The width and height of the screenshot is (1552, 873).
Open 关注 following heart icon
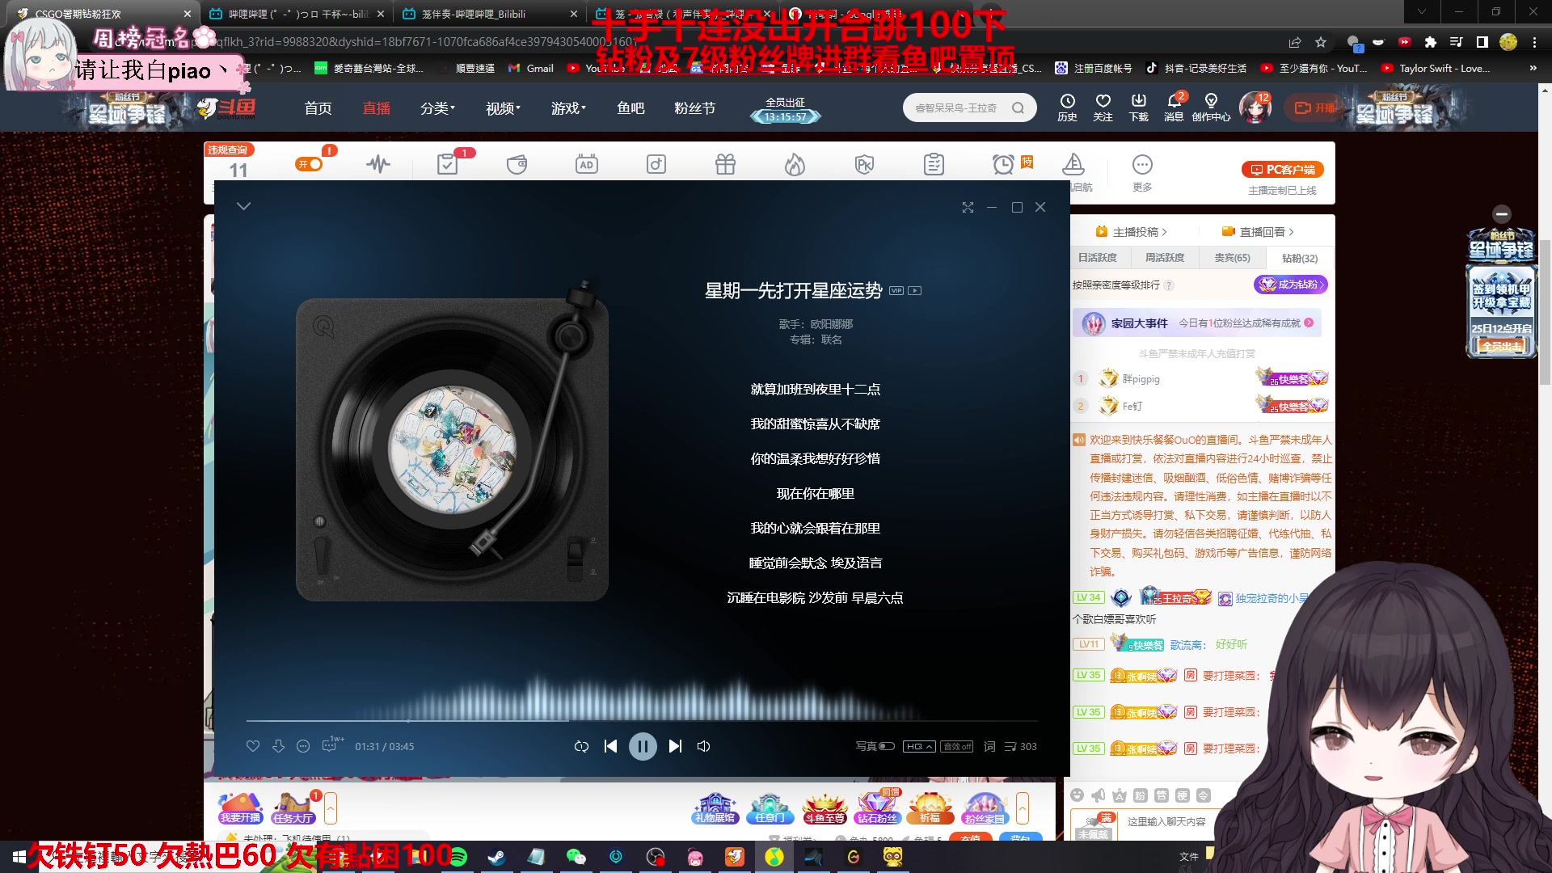(x=1103, y=108)
